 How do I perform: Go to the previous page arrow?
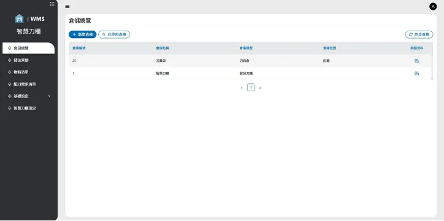click(x=242, y=88)
